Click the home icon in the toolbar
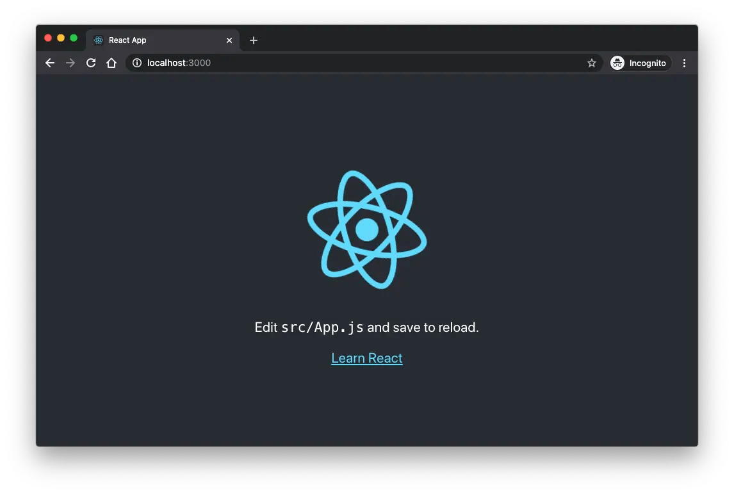The width and height of the screenshot is (734, 494). 111,63
